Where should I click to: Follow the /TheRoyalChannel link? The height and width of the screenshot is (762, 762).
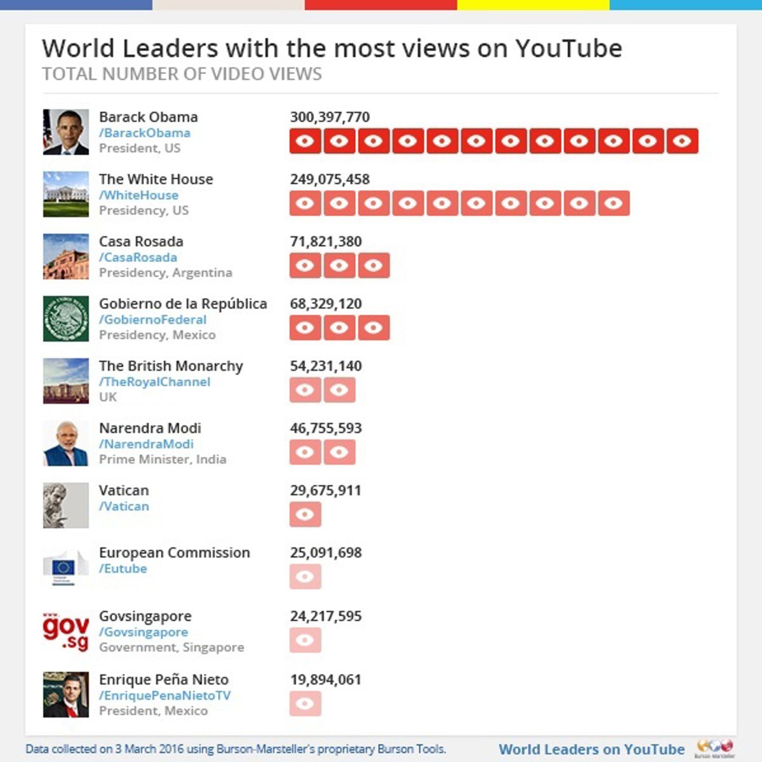(x=154, y=382)
